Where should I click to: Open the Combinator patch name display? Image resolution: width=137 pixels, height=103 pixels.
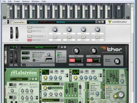61,22
